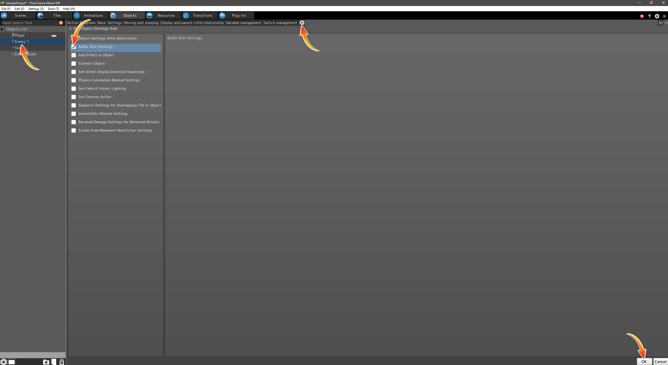Click the filmstrip icon at bottom left
The height and width of the screenshot is (365, 668).
[12, 362]
